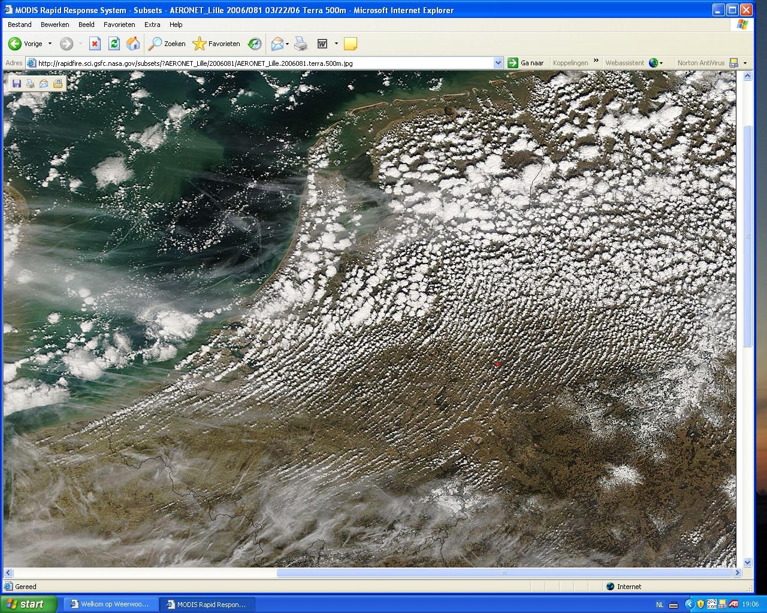Screen dimensions: 767x613
Task: Click the Print printer icon in toolbar
Action: 301,44
